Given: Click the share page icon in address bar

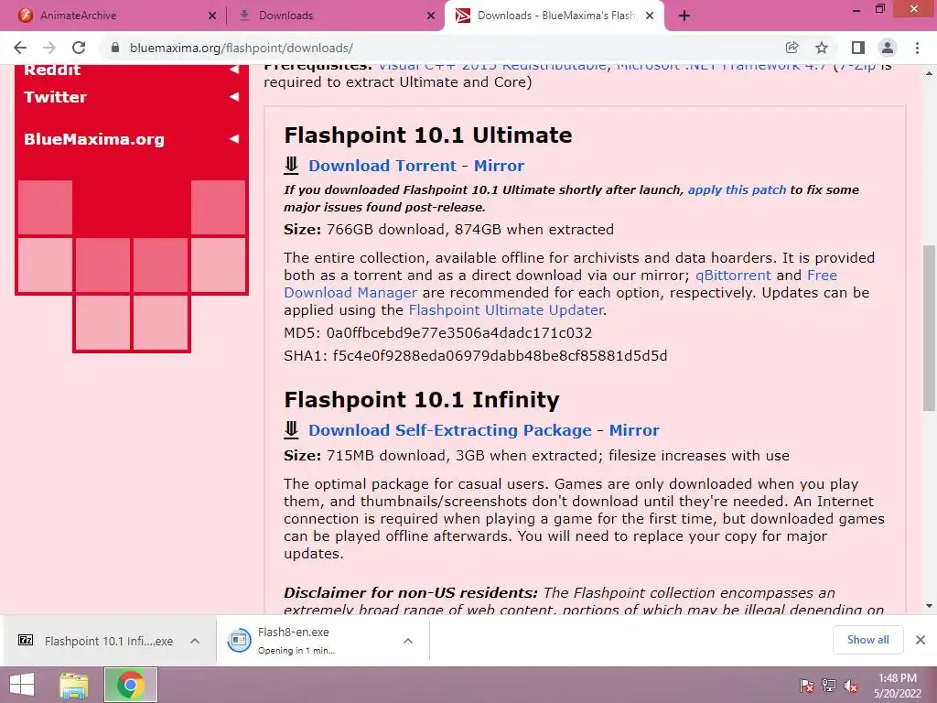Looking at the screenshot, I should click(x=792, y=48).
